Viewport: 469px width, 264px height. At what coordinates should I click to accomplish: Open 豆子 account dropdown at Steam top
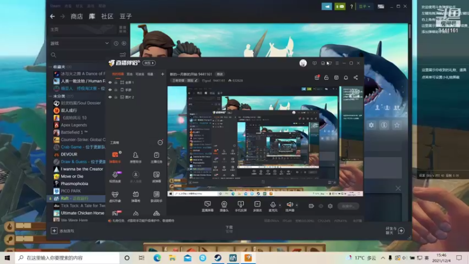coord(364,6)
